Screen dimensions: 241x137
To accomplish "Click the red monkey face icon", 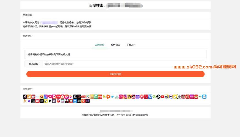I will [71, 101].
